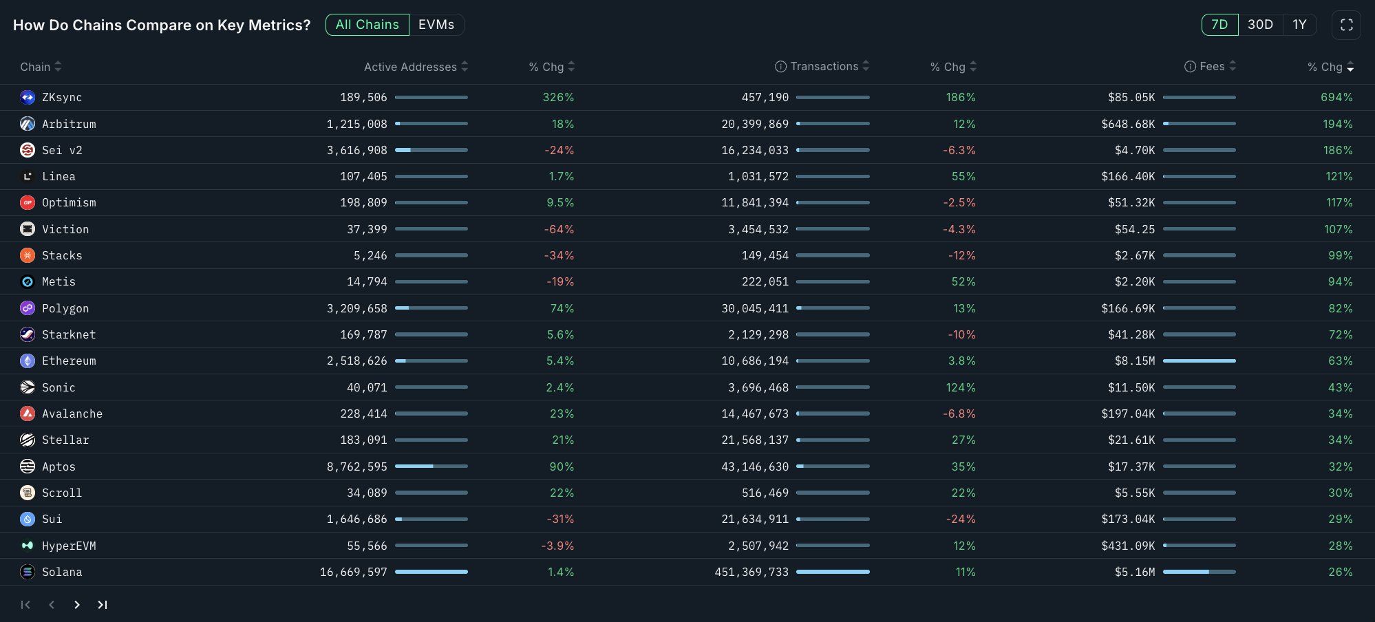Sort by the Fees column arrows

pos(1234,66)
